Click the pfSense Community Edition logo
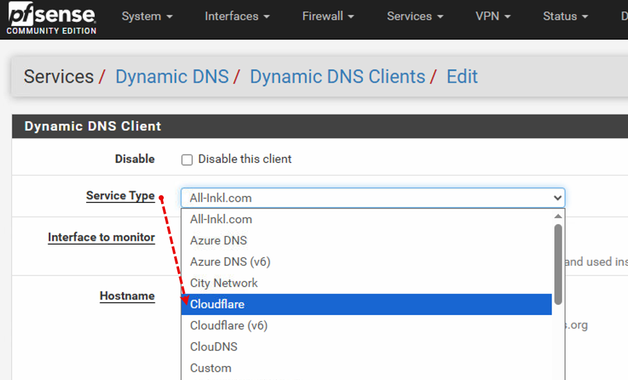The height and width of the screenshot is (380, 628). (51, 19)
